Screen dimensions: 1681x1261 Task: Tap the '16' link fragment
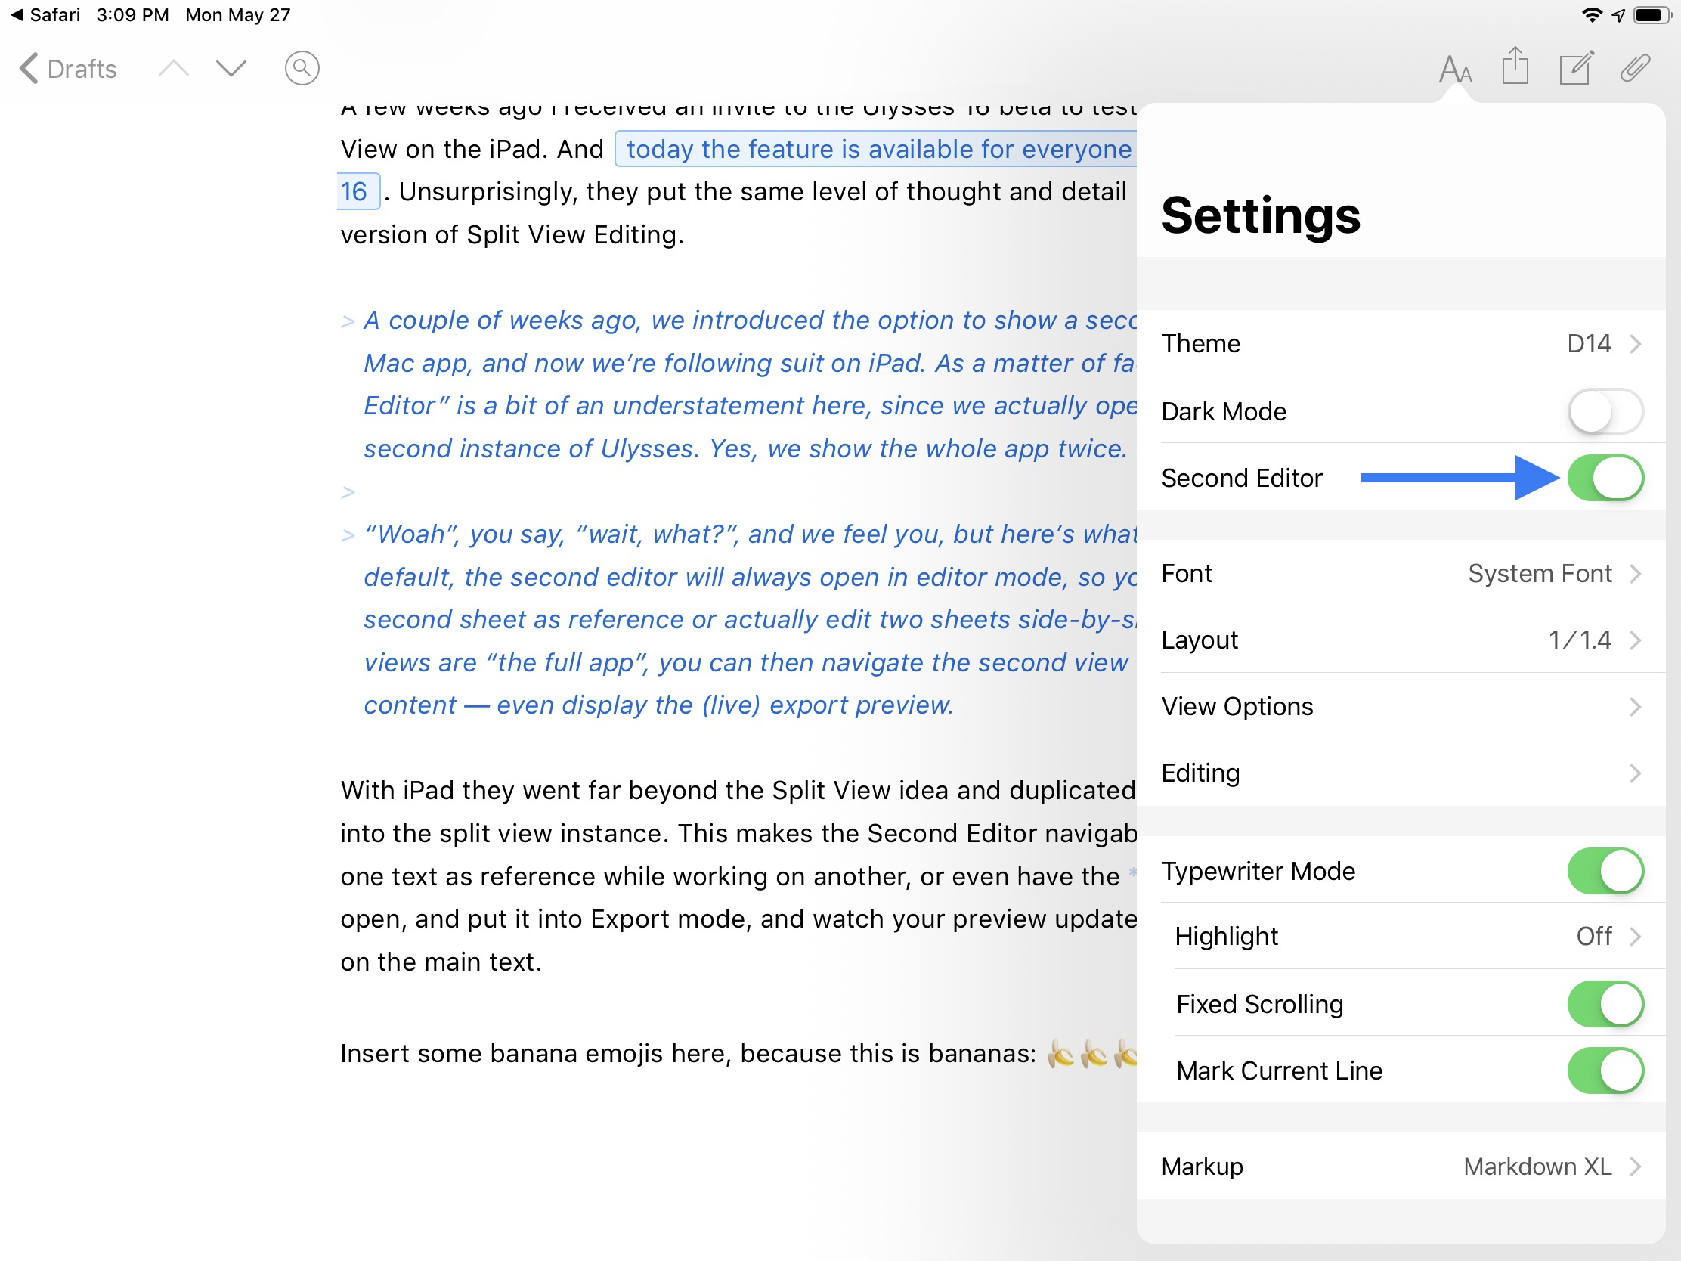click(357, 191)
